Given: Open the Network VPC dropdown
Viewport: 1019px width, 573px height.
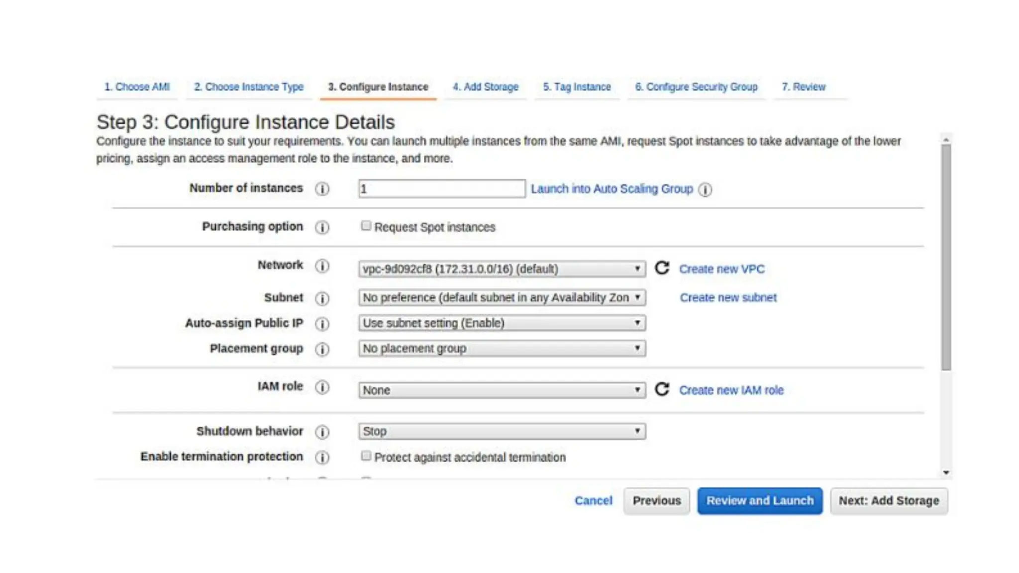Looking at the screenshot, I should point(502,269).
